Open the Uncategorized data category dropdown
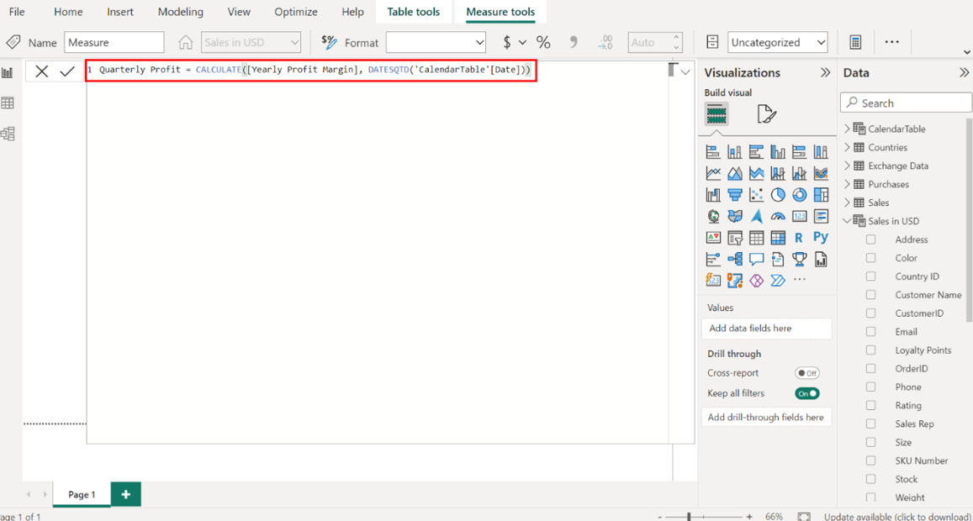 coord(778,43)
